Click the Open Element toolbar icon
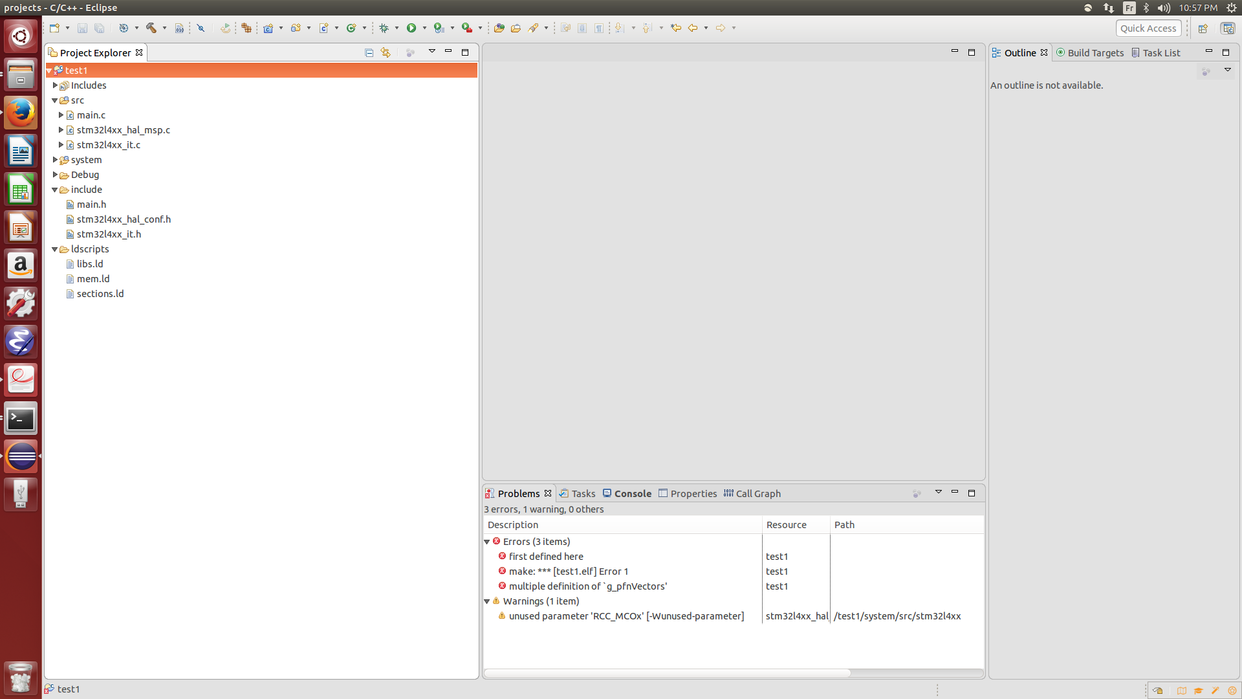Viewport: 1242px width, 699px height. 499,28
